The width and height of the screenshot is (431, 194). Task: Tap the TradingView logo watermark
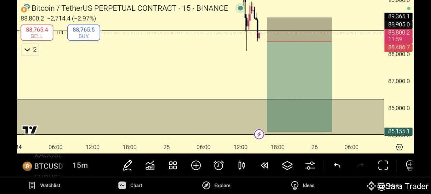click(30, 130)
